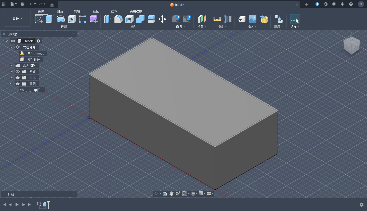The image size is (367, 211).
Task: Open the Move/Copy tool
Action: 162,19
